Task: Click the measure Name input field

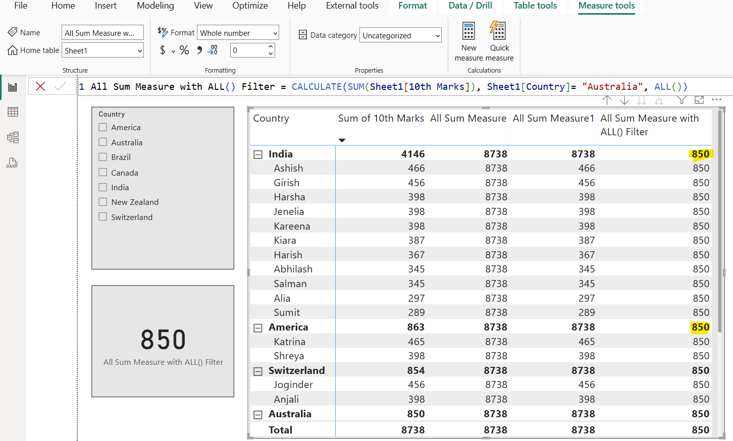Action: point(102,33)
